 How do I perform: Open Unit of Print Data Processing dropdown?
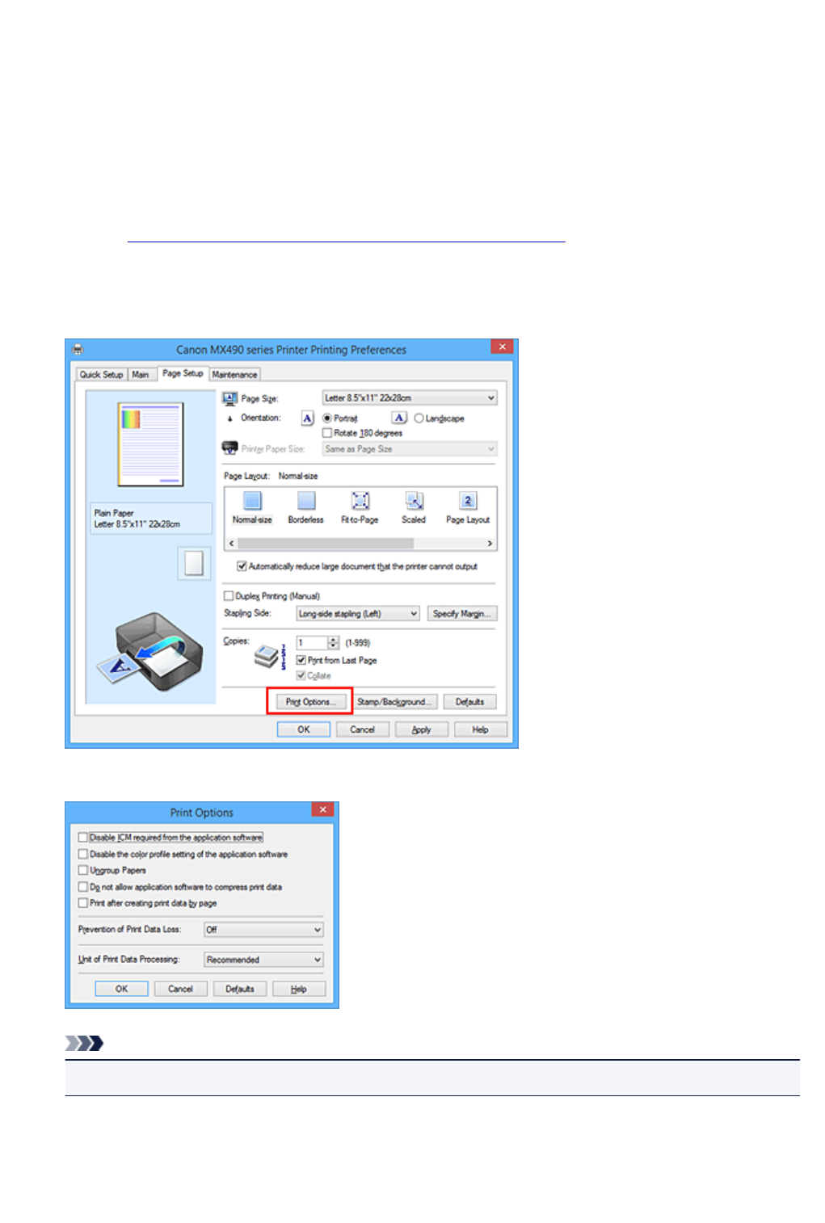(263, 960)
